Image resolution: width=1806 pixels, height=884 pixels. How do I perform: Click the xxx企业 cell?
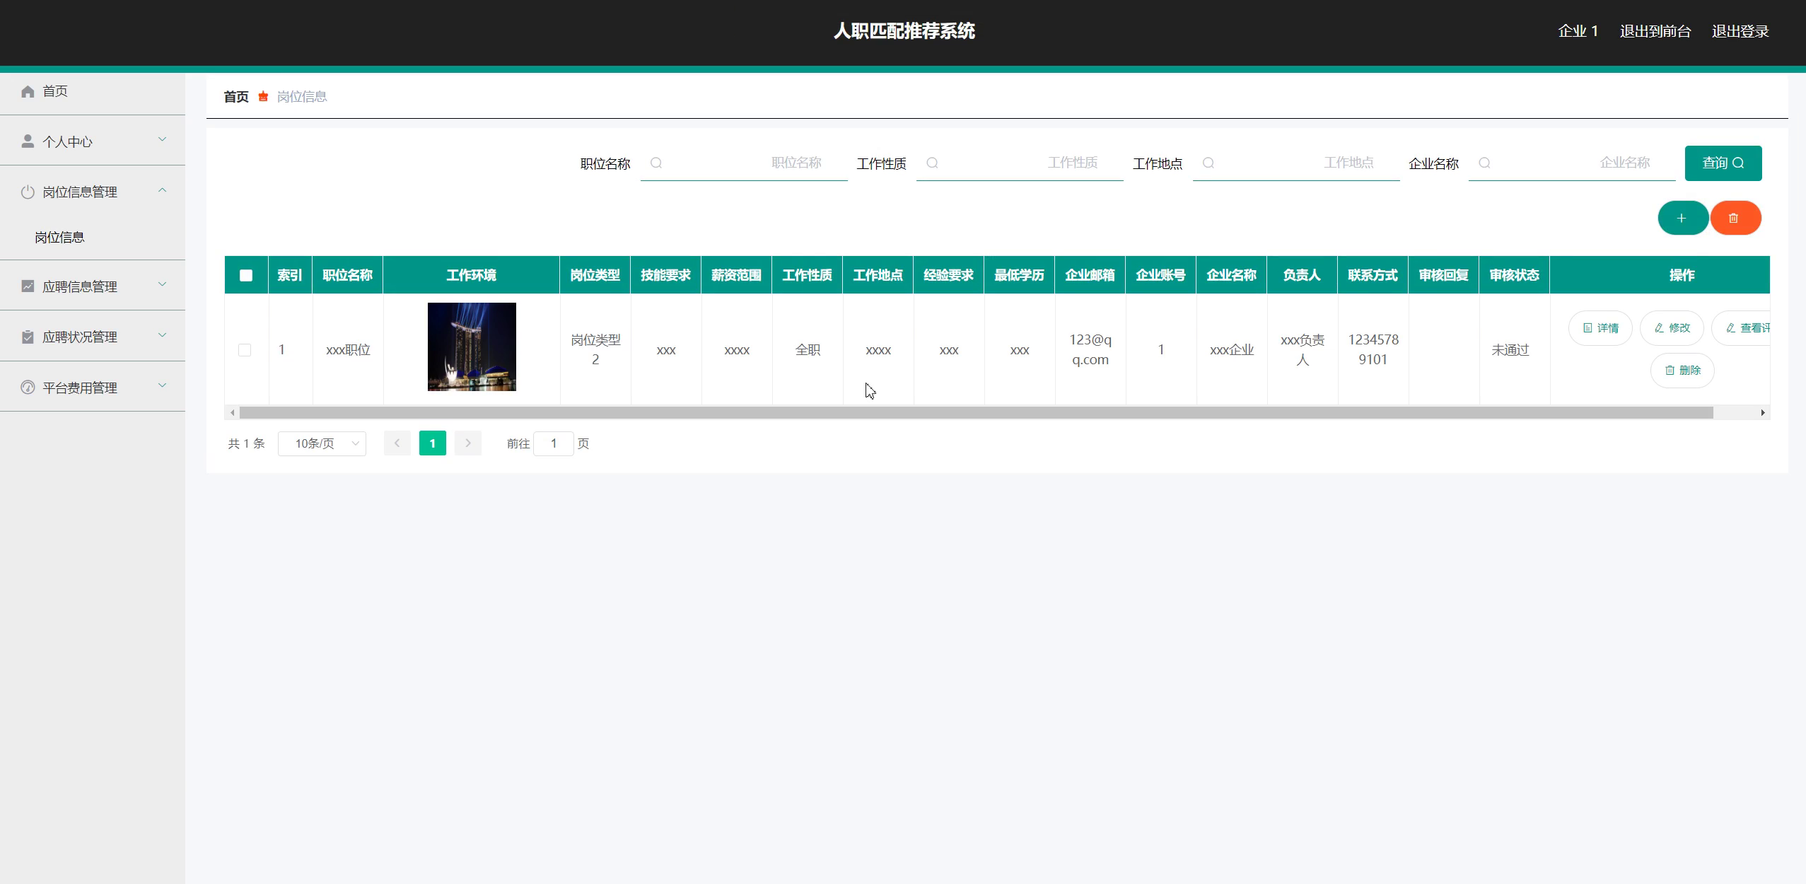click(x=1232, y=350)
